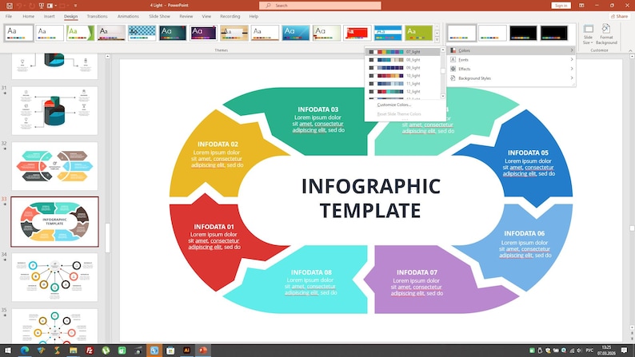Open the Recording tab
This screenshot has height=357, width=635.
click(x=230, y=16)
